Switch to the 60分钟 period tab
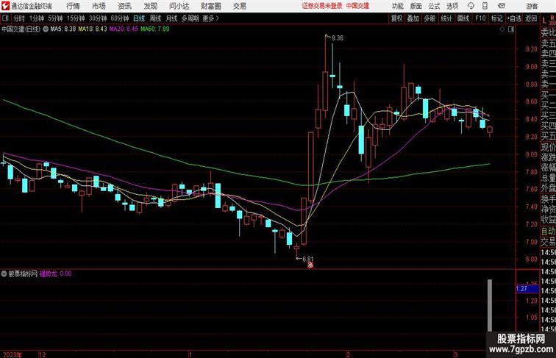This screenshot has width=556, height=358. click(x=120, y=18)
